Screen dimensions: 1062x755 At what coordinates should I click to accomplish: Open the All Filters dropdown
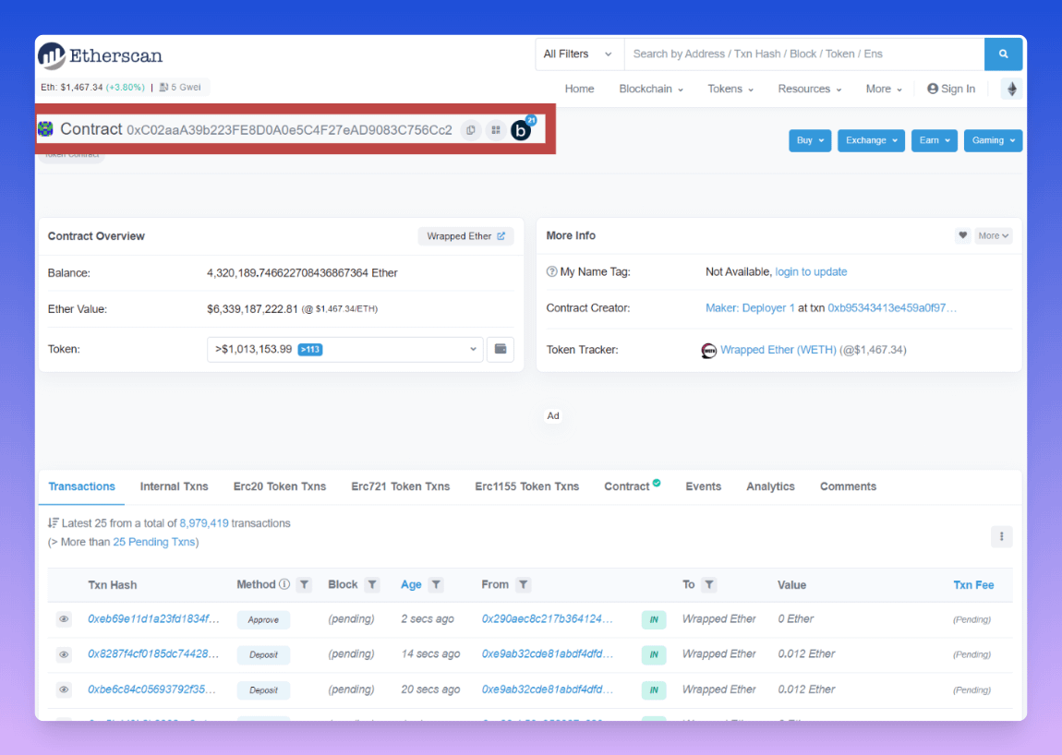click(x=578, y=54)
